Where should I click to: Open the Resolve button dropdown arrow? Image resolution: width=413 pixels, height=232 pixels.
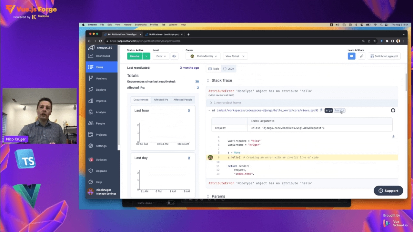tap(146, 56)
